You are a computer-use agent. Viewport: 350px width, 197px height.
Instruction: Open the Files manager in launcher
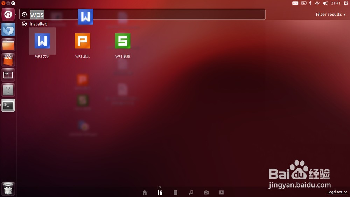pyautogui.click(x=8, y=45)
